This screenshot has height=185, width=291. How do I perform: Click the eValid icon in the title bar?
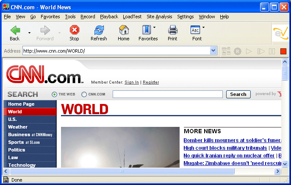point(6,7)
